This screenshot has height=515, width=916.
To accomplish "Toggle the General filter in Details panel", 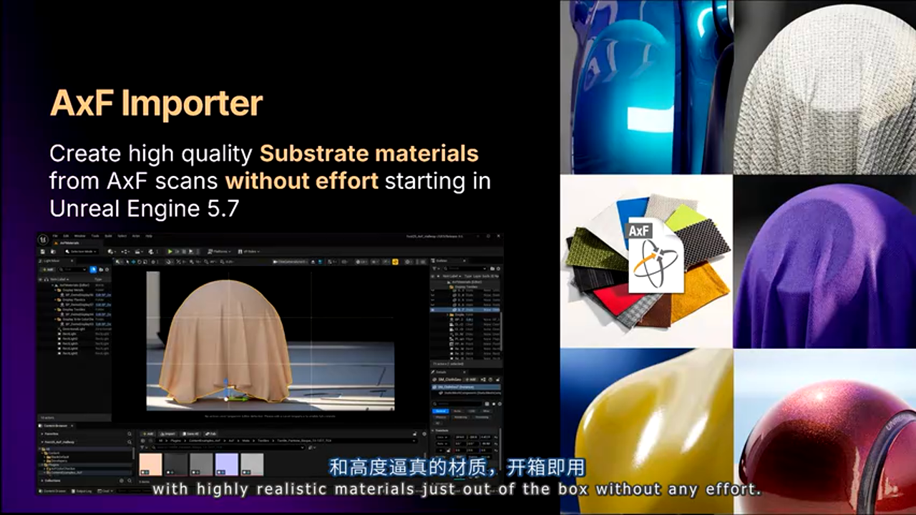I will [441, 411].
